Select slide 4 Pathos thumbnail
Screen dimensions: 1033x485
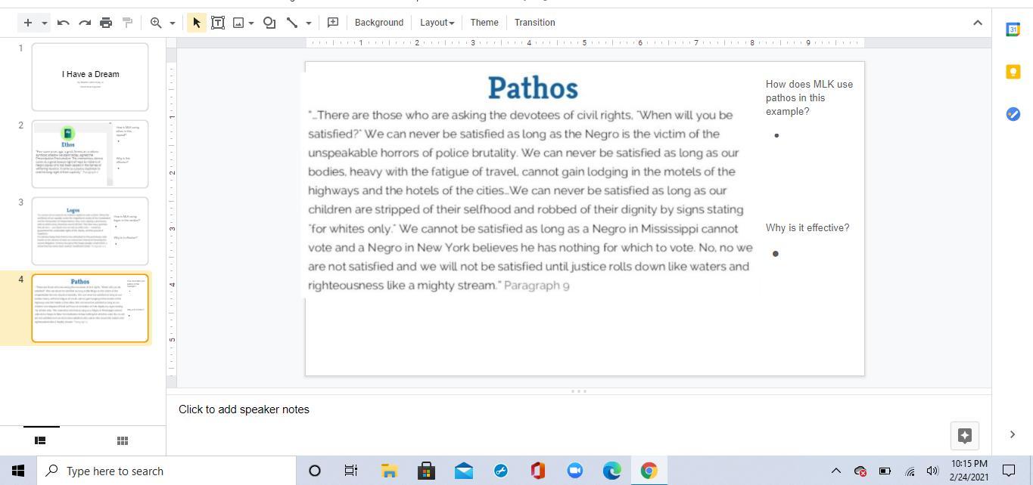pyautogui.click(x=90, y=308)
